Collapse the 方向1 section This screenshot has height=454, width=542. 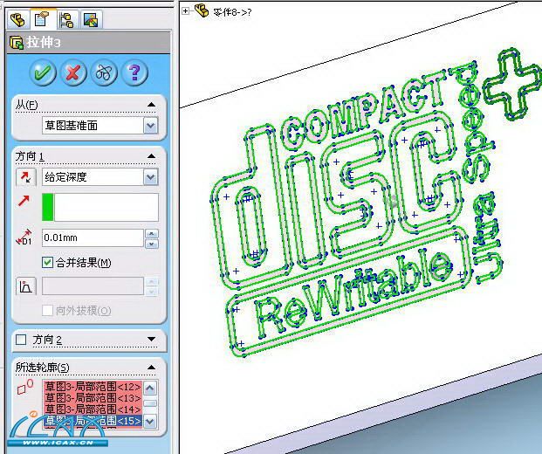pyautogui.click(x=151, y=156)
